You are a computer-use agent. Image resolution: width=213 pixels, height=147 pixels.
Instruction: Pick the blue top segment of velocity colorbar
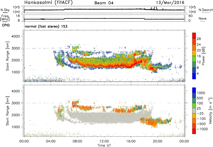pos(194,90)
